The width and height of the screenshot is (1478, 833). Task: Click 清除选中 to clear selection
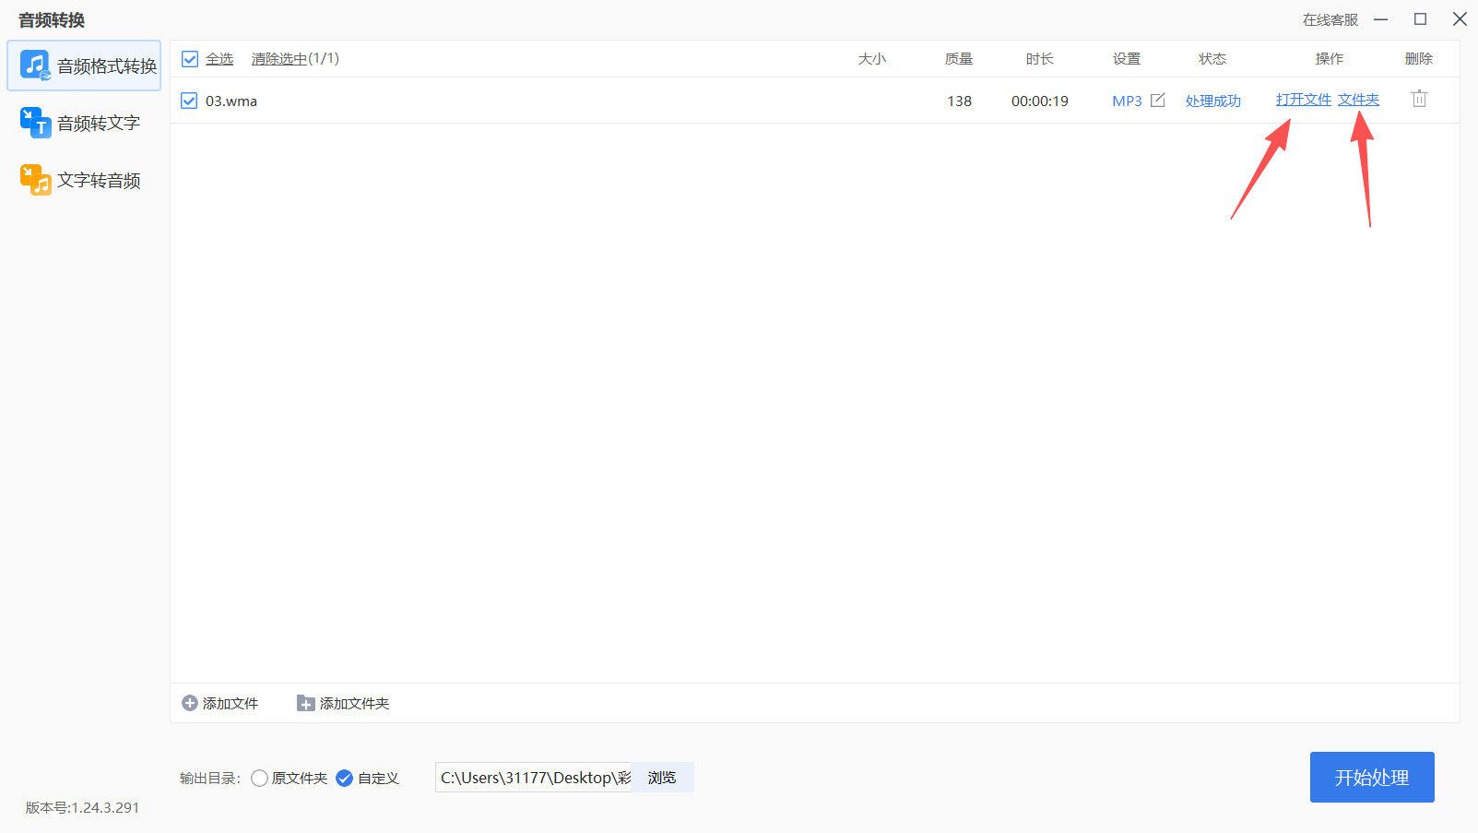[x=279, y=59]
